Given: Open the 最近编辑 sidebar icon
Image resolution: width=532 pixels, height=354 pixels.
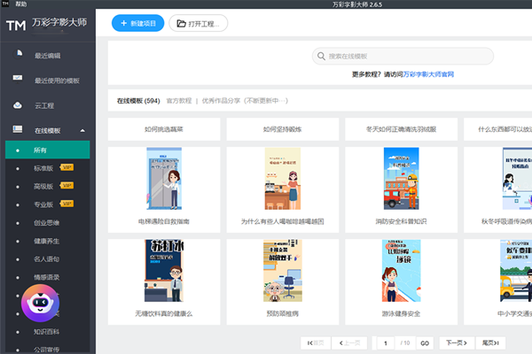Looking at the screenshot, I should 19,54.
